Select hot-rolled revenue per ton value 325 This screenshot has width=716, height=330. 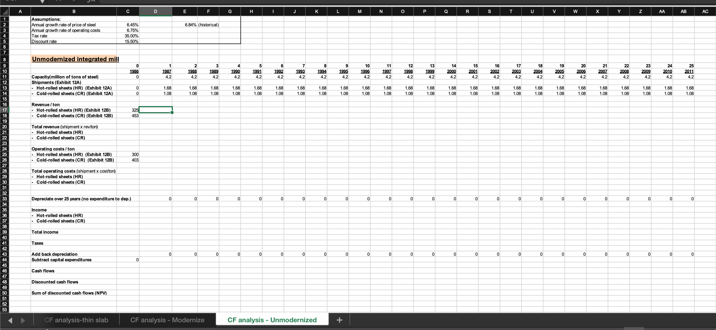click(128, 110)
